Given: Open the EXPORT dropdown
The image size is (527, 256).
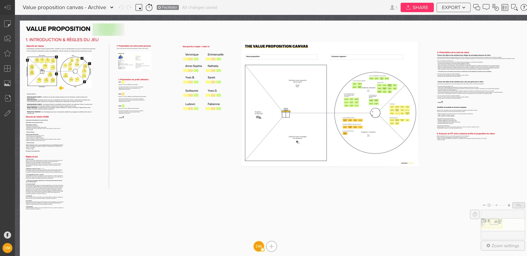Looking at the screenshot, I should coord(453,7).
